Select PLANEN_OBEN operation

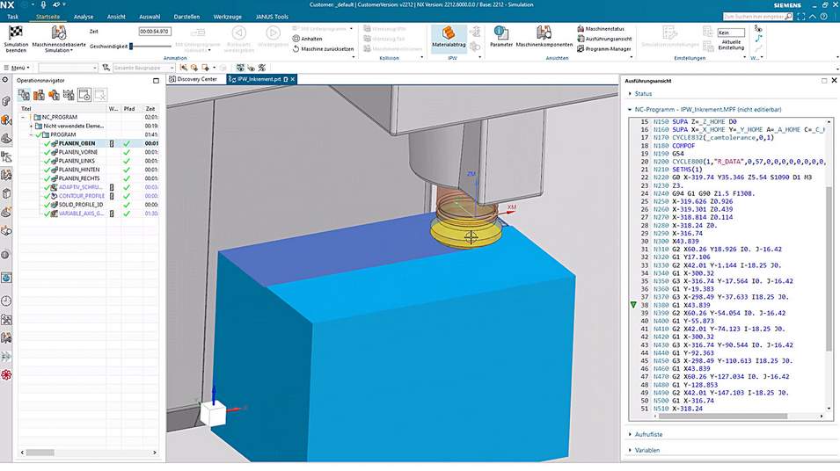(x=77, y=143)
